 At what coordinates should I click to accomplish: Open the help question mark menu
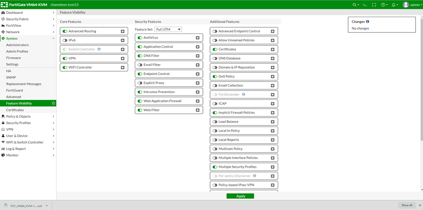[x=383, y=5]
